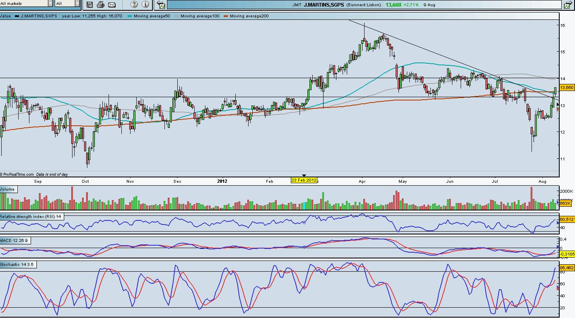The width and height of the screenshot is (575, 318).
Task: Click the 80 level on stochastic axis
Action: [563, 272]
